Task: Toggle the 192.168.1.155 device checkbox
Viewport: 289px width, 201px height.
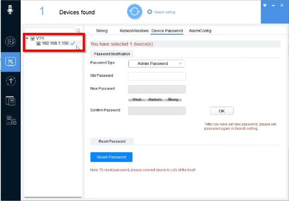Action: pos(39,43)
